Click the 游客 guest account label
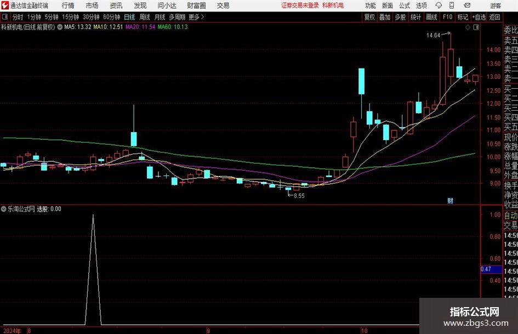The height and width of the screenshot is (334, 518). click(496, 5)
